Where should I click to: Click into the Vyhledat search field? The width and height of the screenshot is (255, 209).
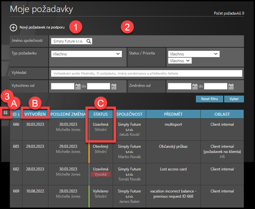tap(146, 74)
